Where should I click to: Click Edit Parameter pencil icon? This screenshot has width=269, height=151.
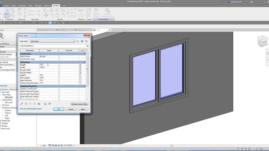pos(21,104)
